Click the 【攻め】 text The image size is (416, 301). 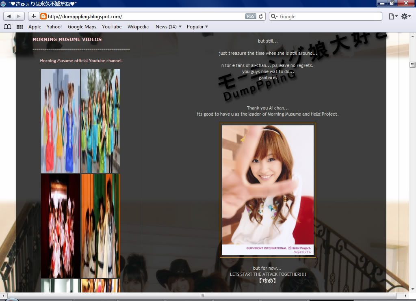tap(267, 281)
